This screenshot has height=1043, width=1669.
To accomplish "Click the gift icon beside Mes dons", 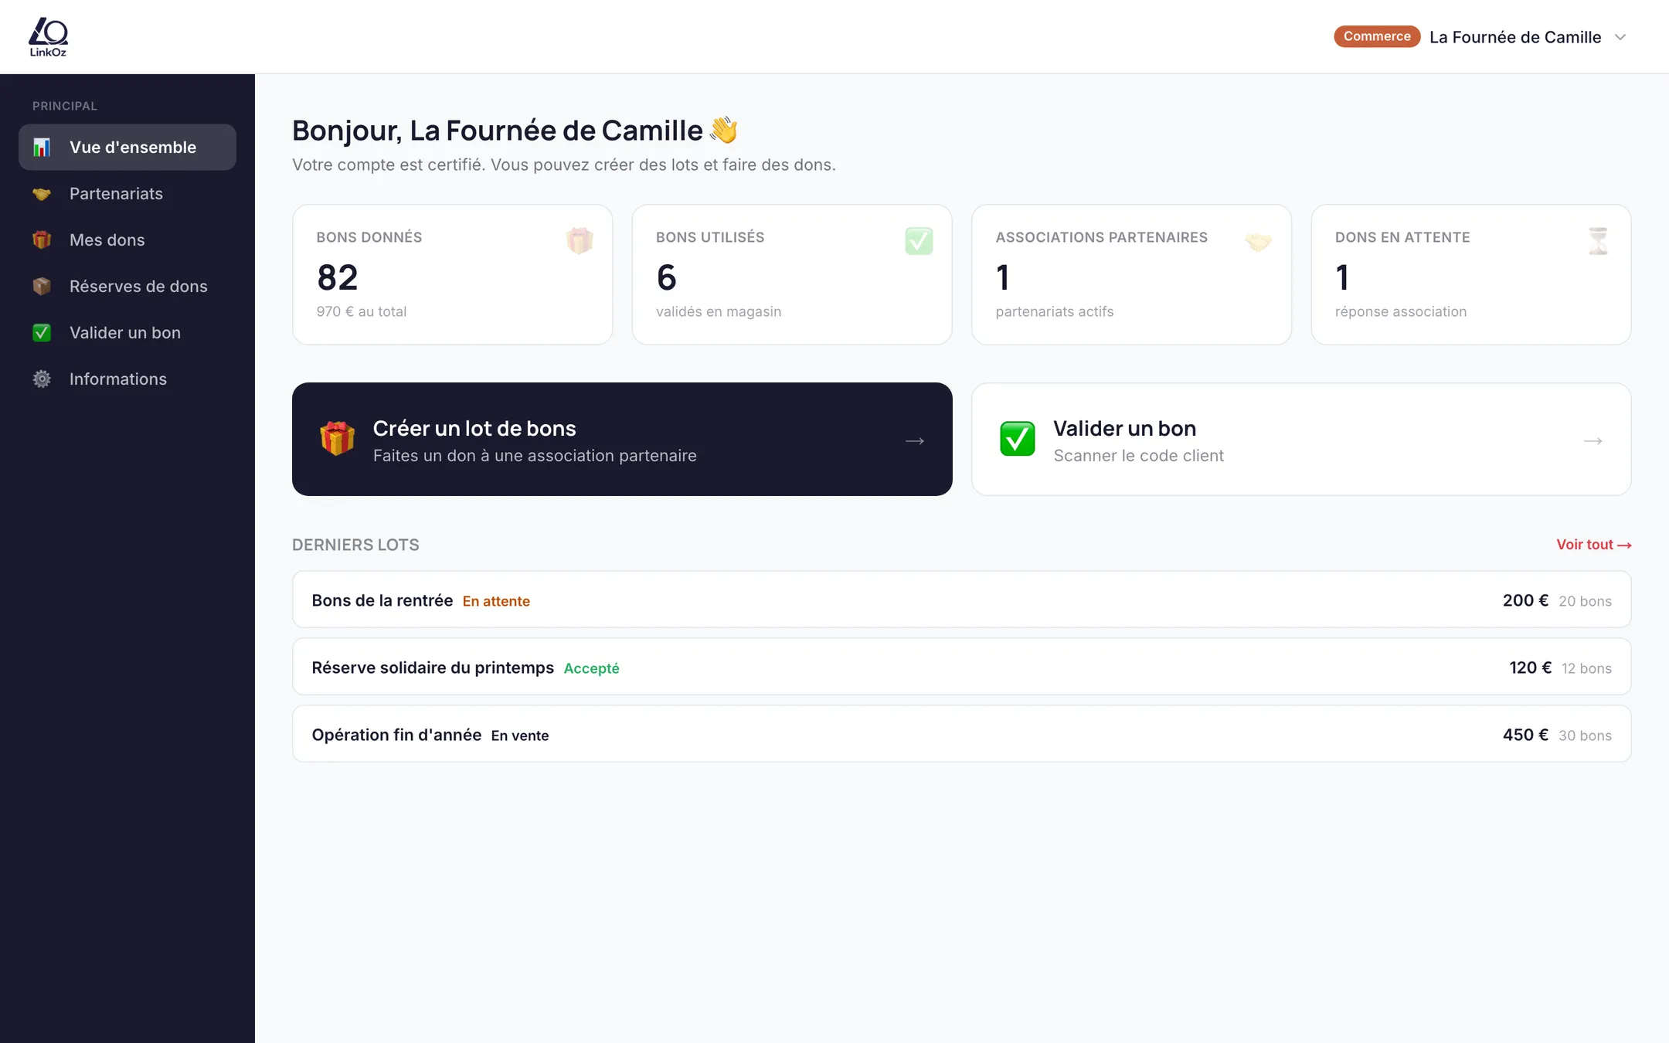I will (x=42, y=240).
